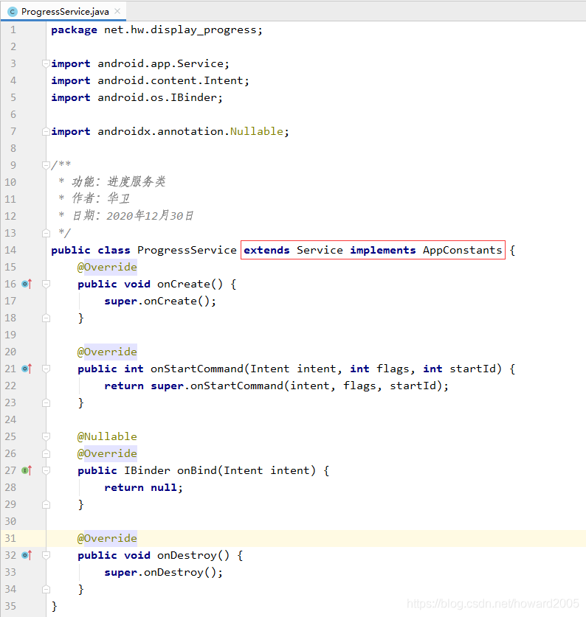Collapse the @Nullable annotation fold at line 25
Screen dimensions: 586x617
[46, 436]
